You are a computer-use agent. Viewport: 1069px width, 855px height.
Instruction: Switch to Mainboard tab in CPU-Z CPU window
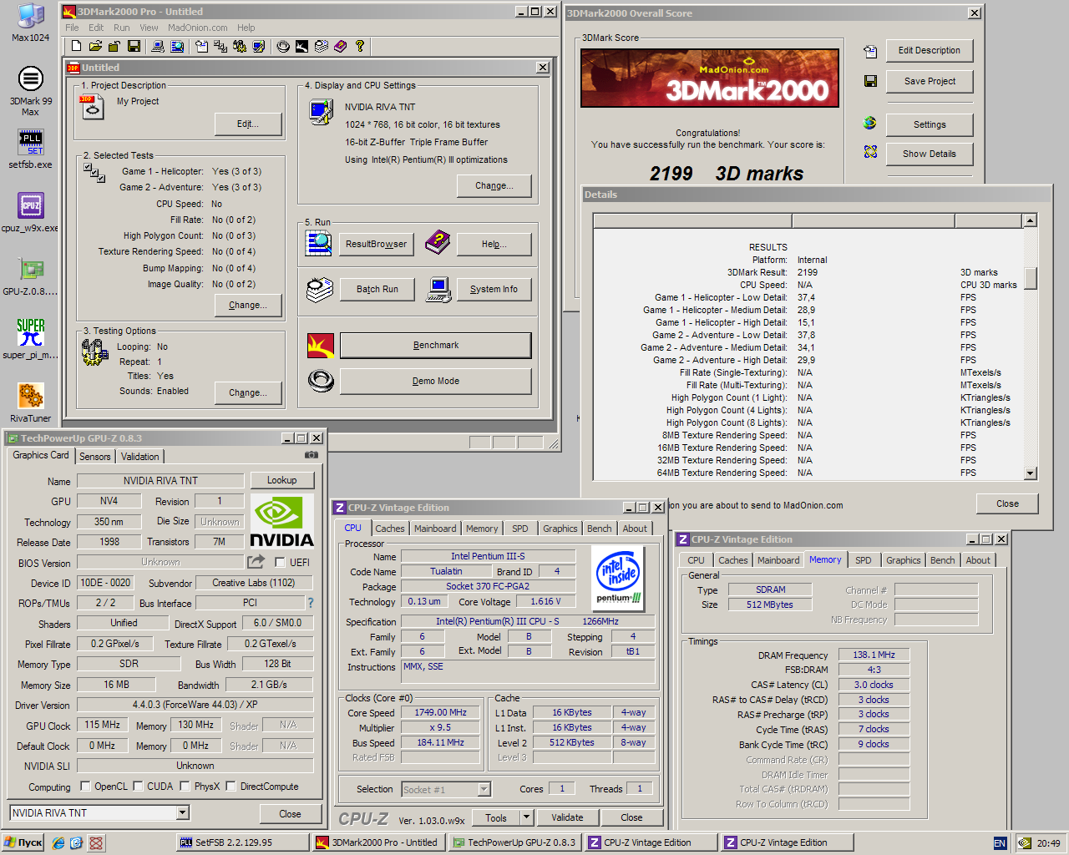pyautogui.click(x=435, y=529)
